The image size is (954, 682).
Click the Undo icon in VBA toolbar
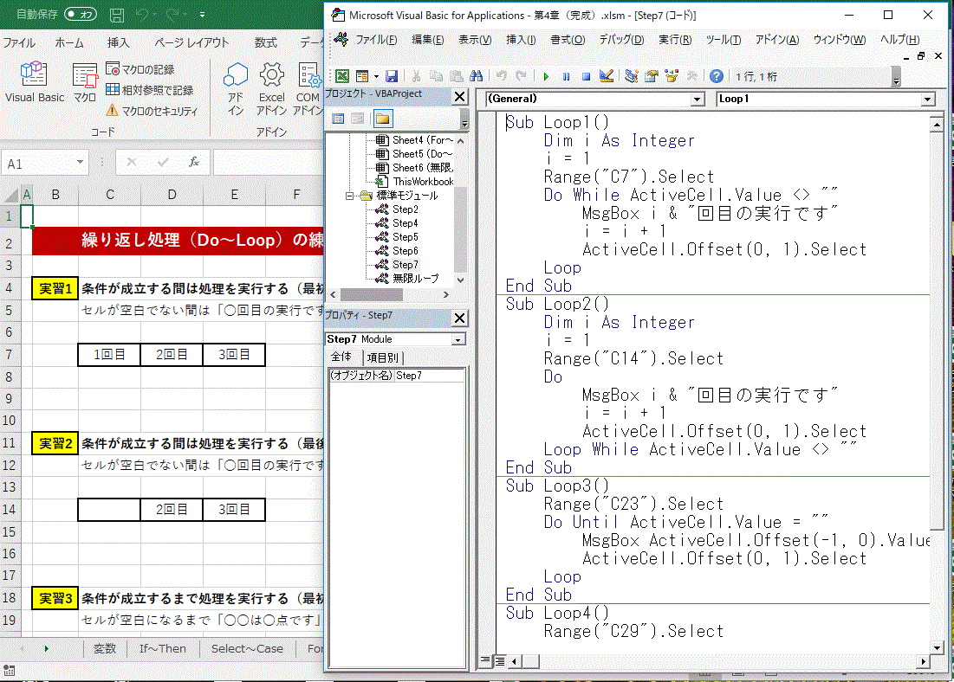click(x=502, y=76)
